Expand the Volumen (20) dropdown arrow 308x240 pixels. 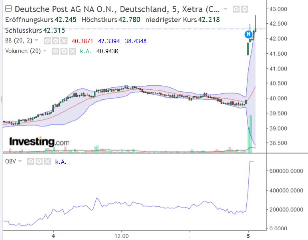pos(45,51)
